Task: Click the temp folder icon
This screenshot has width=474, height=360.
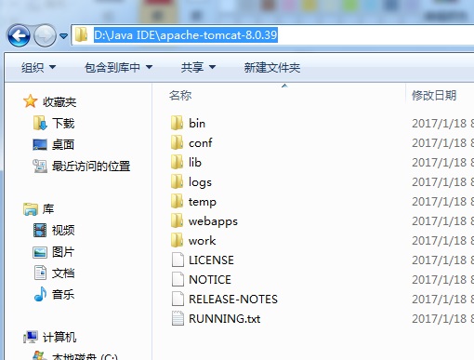Action: point(178,201)
